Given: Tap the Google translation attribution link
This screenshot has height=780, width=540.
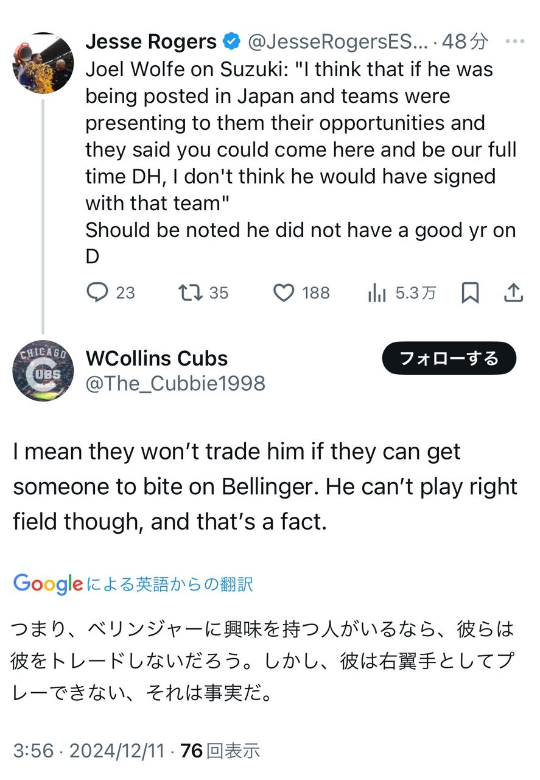Looking at the screenshot, I should (133, 584).
